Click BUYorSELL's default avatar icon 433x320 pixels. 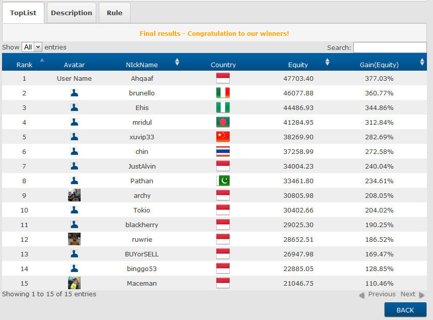click(x=74, y=254)
